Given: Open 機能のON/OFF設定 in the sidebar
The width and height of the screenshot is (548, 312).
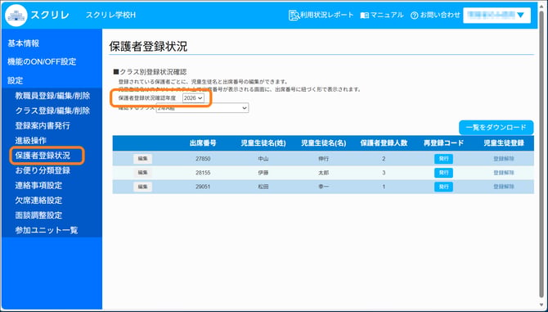Looking at the screenshot, I should [x=42, y=61].
